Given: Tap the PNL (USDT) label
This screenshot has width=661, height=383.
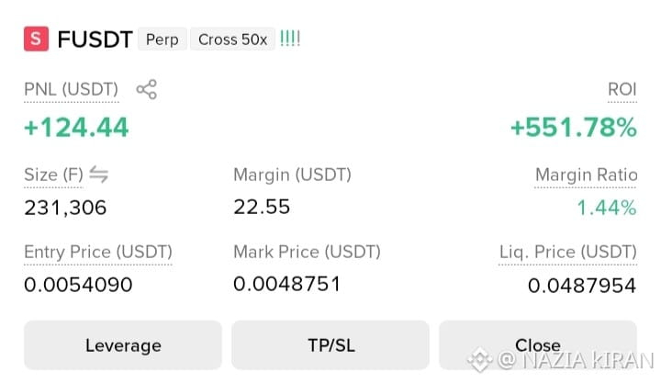Looking at the screenshot, I should [x=72, y=89].
